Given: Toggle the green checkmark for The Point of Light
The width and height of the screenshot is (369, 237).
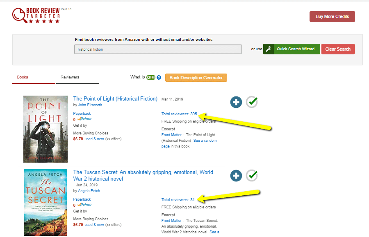Looking at the screenshot, I should pyautogui.click(x=252, y=102).
